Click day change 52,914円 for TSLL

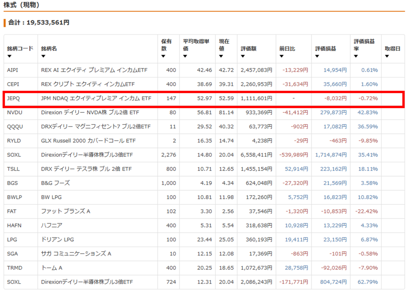(x=296, y=169)
